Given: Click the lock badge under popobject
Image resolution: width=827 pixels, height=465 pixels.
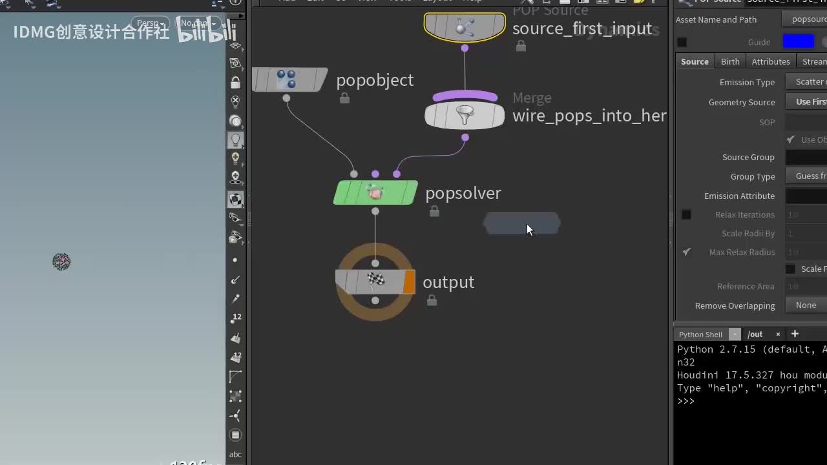Looking at the screenshot, I should coord(345,98).
